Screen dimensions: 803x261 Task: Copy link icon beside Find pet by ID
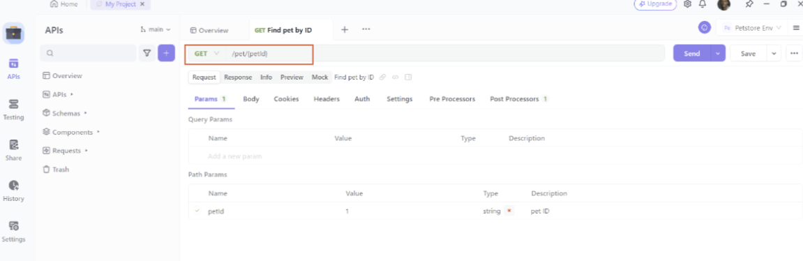pyautogui.click(x=382, y=77)
